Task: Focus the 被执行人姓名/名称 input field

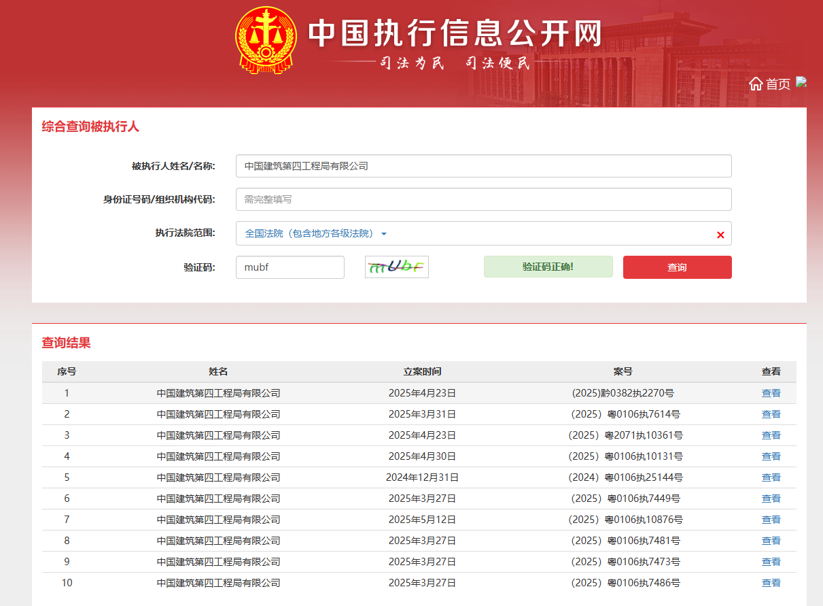Action: point(484,166)
